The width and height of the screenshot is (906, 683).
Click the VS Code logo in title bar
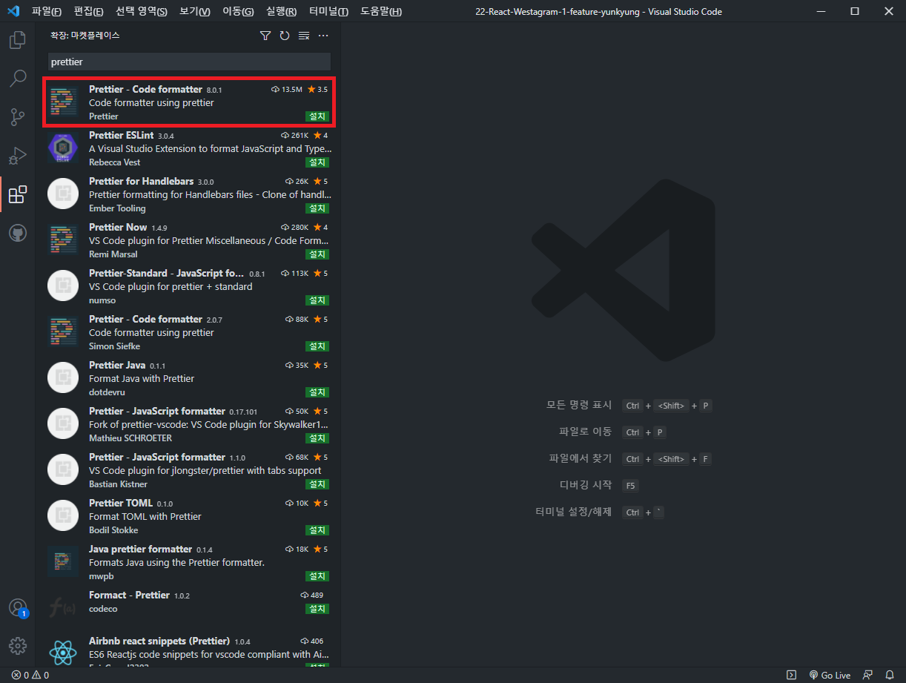[13, 11]
